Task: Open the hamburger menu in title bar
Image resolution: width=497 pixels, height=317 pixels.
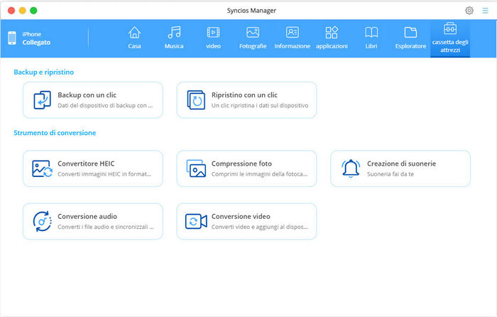Action: tap(485, 11)
